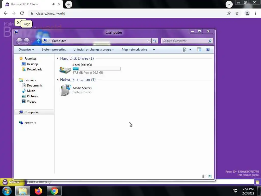Select Downloads in Favorites
The image size is (261, 196).
click(x=34, y=69)
